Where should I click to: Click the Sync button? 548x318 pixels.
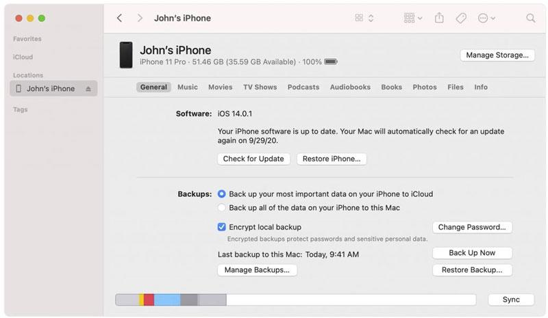coord(511,300)
